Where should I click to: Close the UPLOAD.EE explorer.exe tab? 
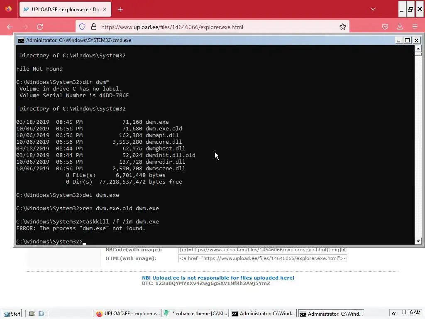[x=105, y=9]
